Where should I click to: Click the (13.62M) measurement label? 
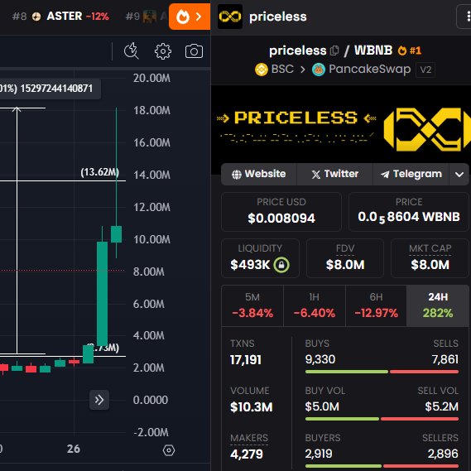(x=99, y=172)
